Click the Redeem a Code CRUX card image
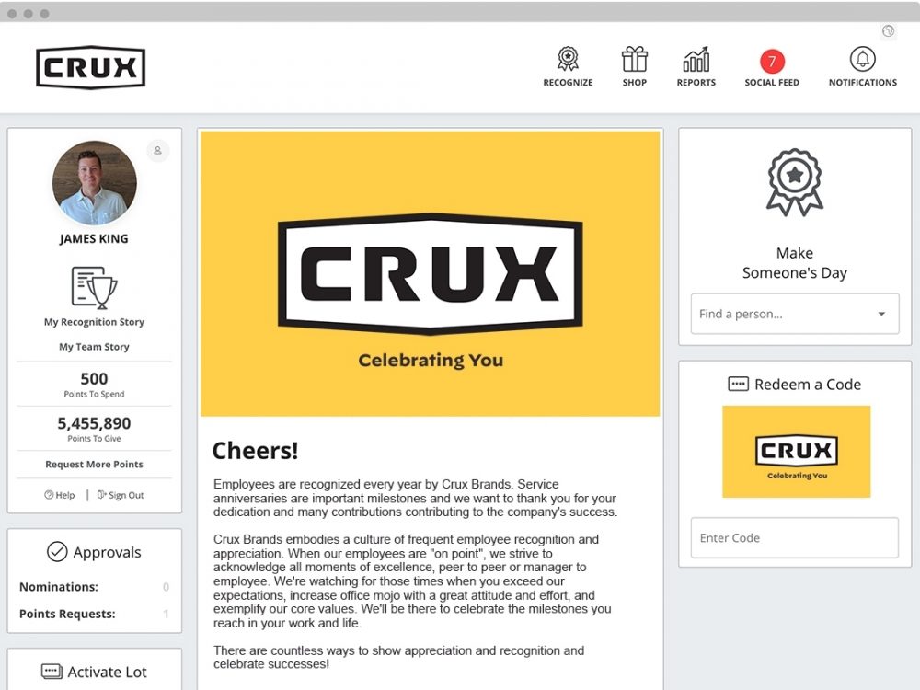Screen dimensions: 920x690 coord(796,452)
